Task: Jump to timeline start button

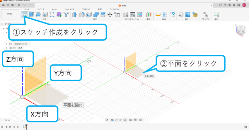Action: pos(2,127)
